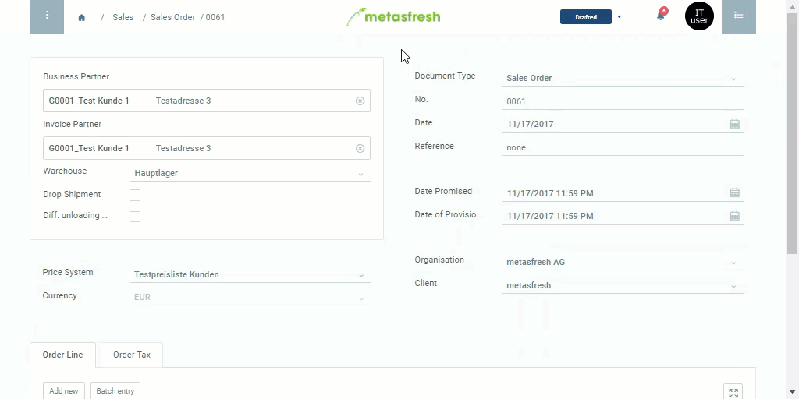Expand the Document Type dropdown
799x399 pixels.
click(733, 79)
